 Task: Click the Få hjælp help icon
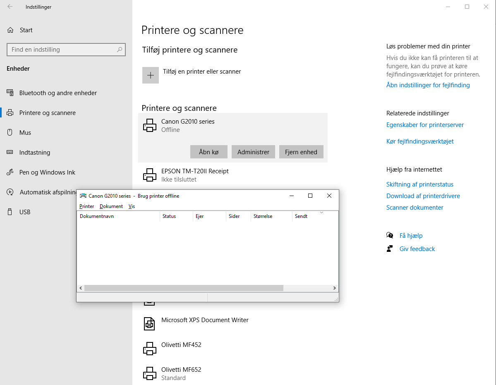point(389,235)
